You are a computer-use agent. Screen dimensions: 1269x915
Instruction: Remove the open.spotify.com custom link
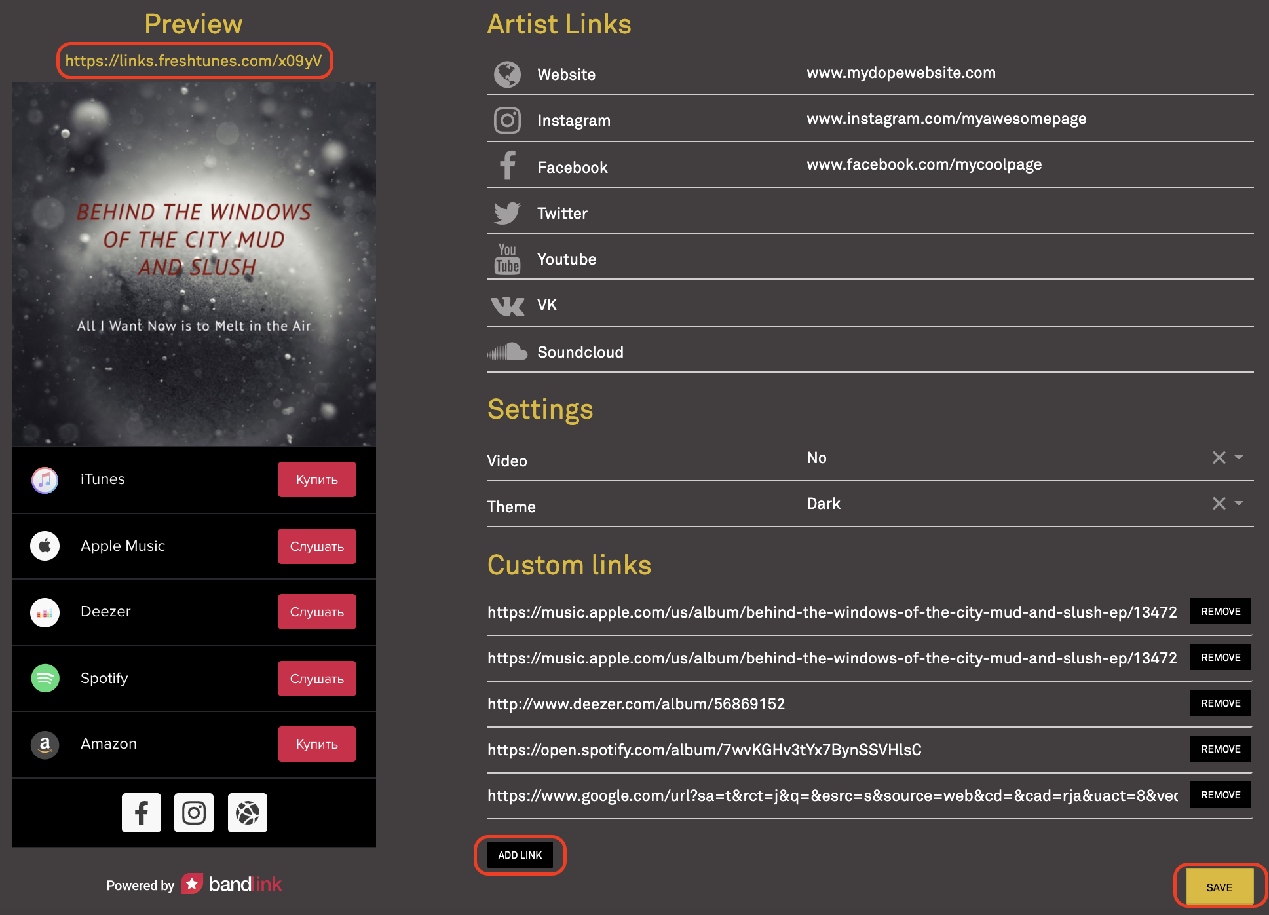[1221, 749]
